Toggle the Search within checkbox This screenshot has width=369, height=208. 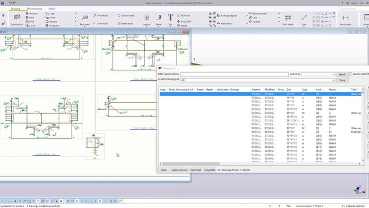click(351, 74)
